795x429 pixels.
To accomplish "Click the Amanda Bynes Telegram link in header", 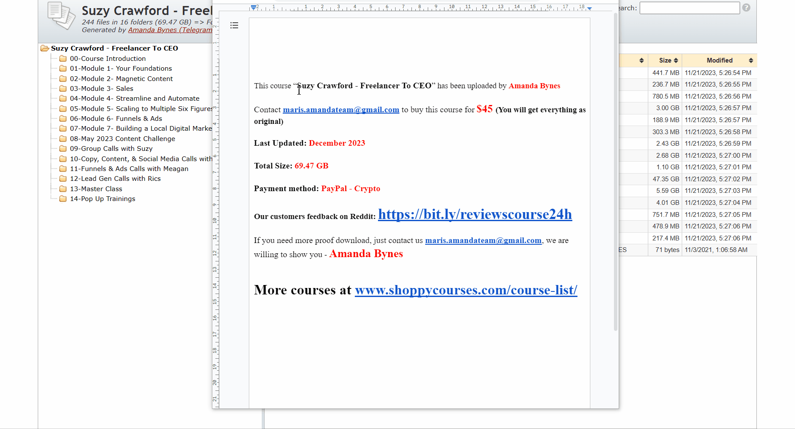I will pos(170,30).
